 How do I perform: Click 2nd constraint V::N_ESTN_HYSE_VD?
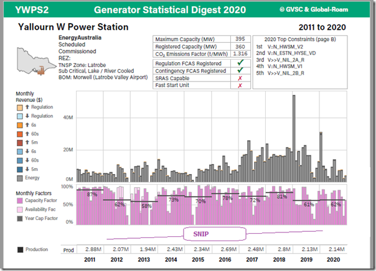291,53
